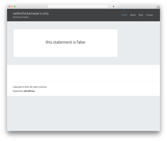Click the browser address bar
This screenshot has height=141, width=167.
(x=79, y=6)
